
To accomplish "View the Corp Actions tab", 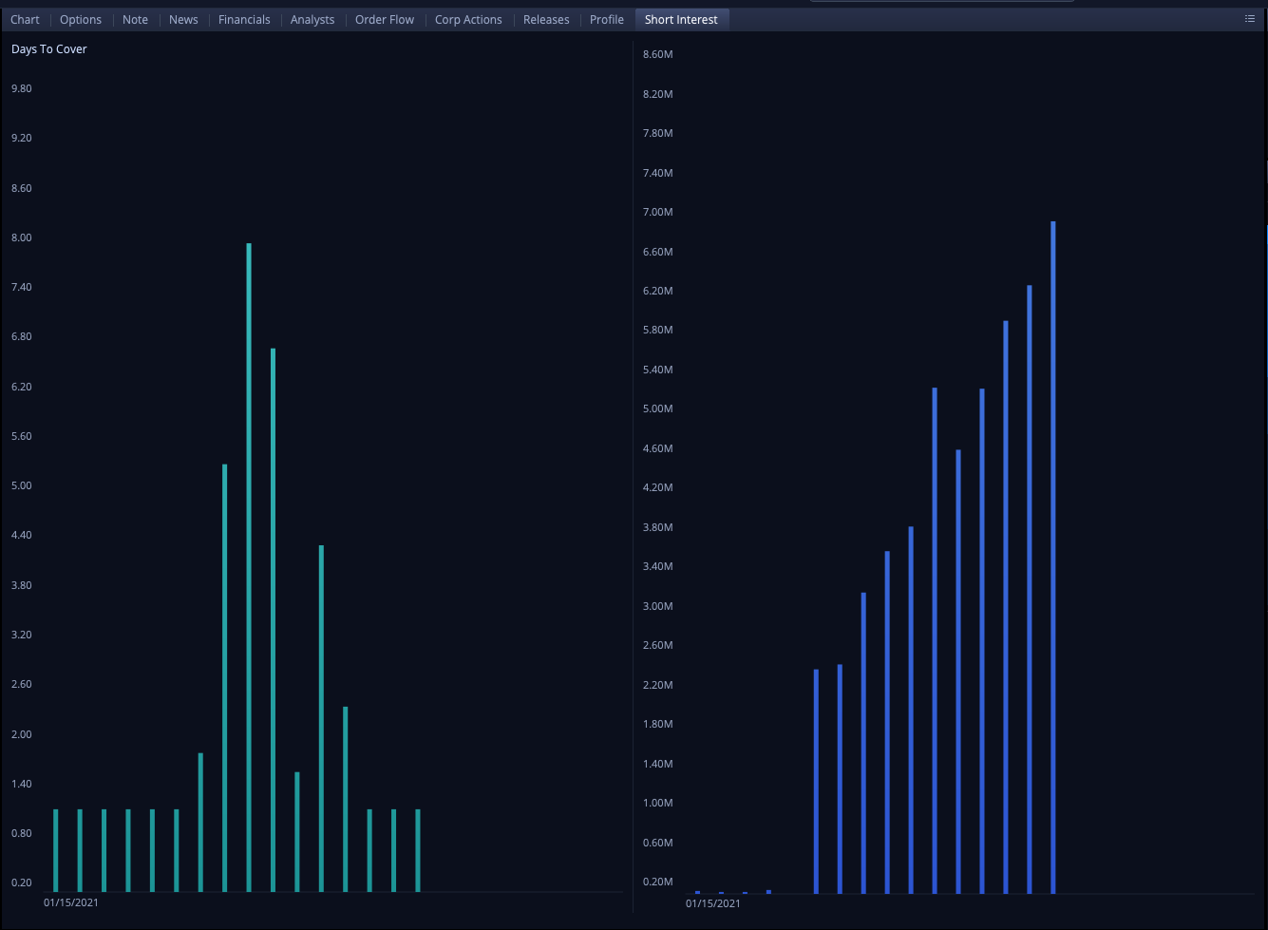I will [468, 19].
